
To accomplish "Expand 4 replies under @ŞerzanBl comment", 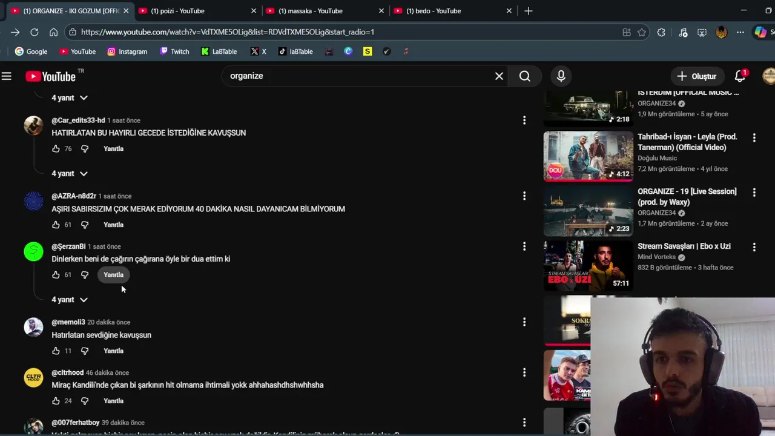I will point(70,300).
